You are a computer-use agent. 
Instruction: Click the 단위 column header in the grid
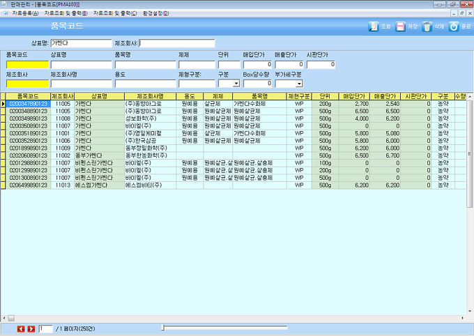click(x=325, y=96)
